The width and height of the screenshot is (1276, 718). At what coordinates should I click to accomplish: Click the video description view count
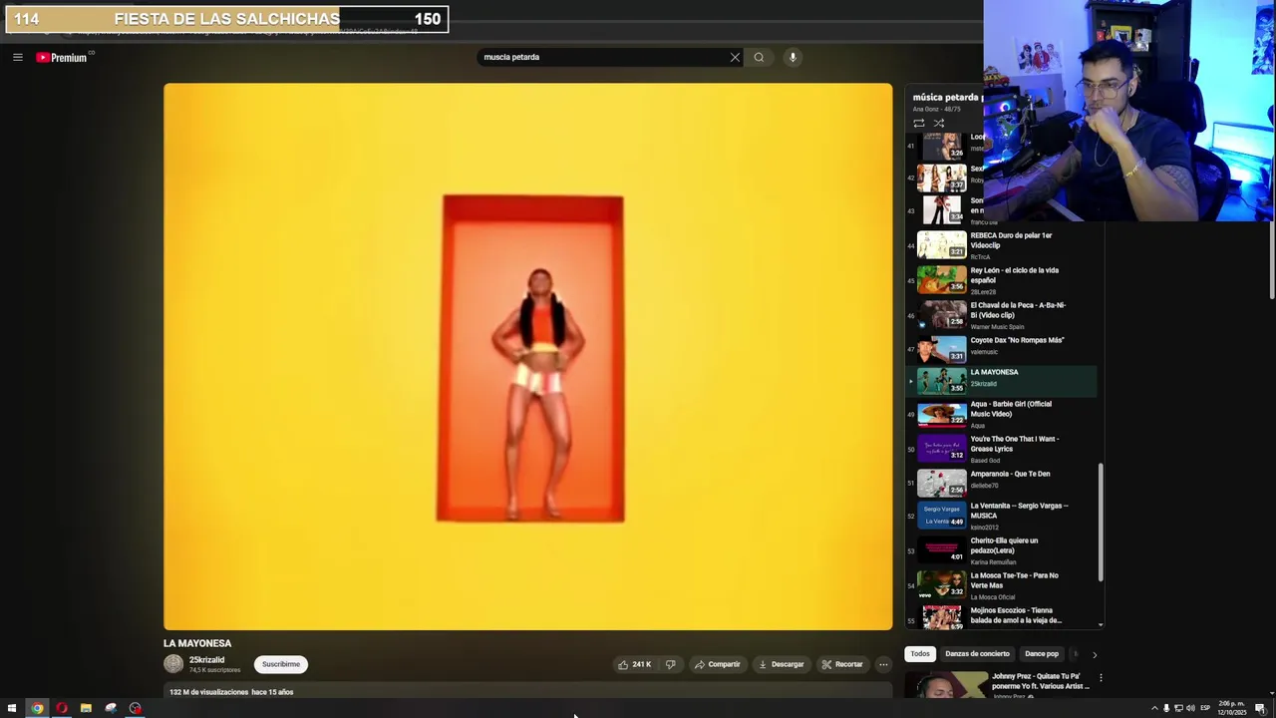tap(209, 692)
